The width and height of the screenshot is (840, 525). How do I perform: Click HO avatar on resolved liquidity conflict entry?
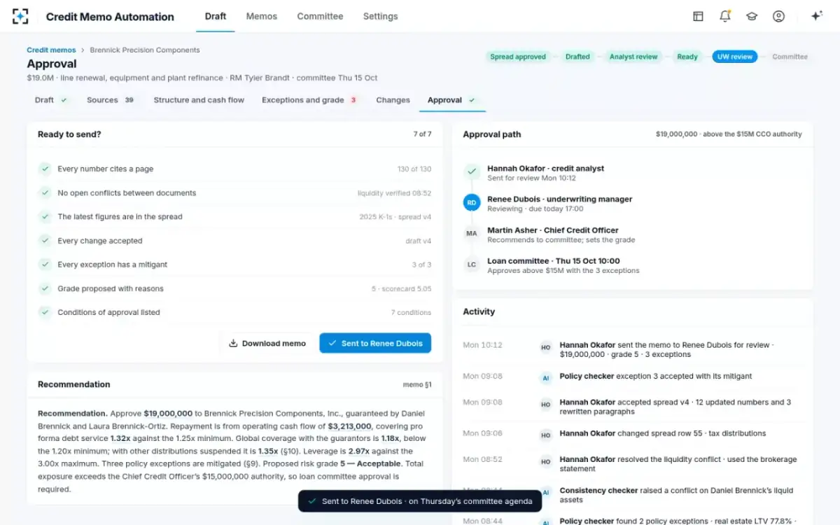(x=546, y=461)
